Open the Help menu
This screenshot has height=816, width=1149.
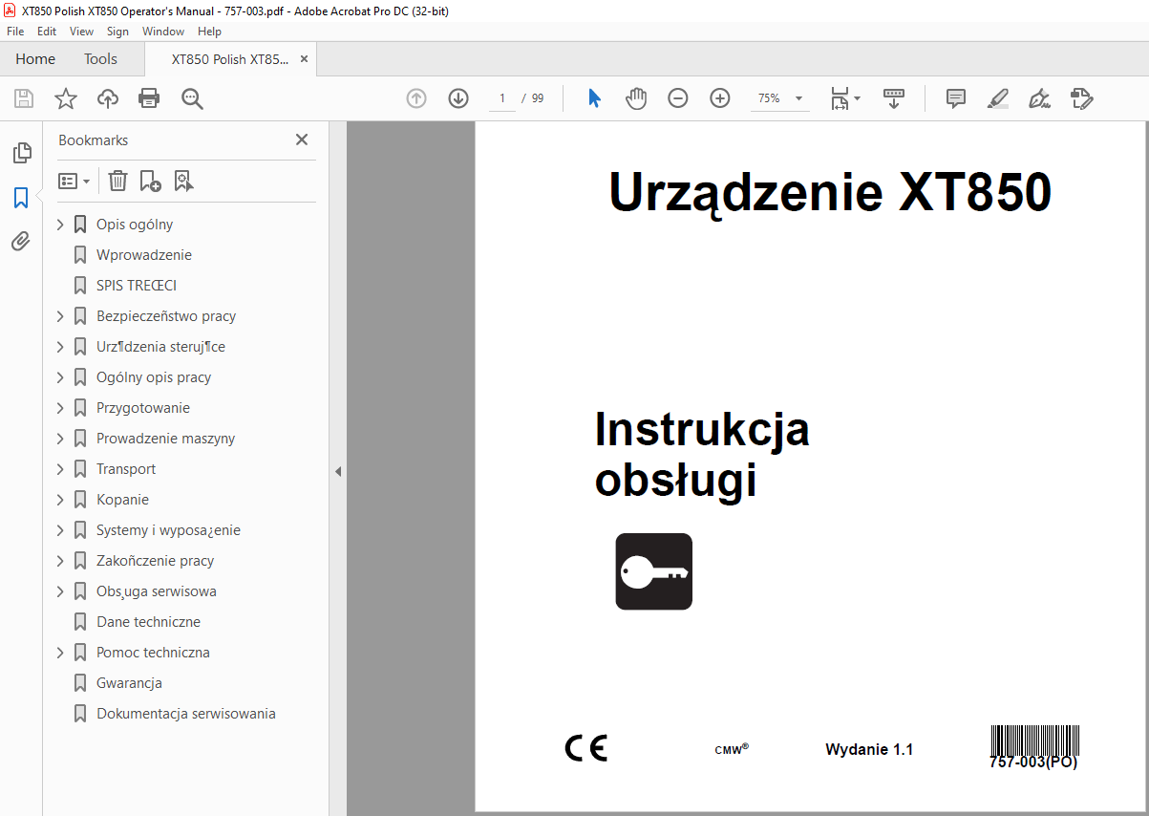209,32
